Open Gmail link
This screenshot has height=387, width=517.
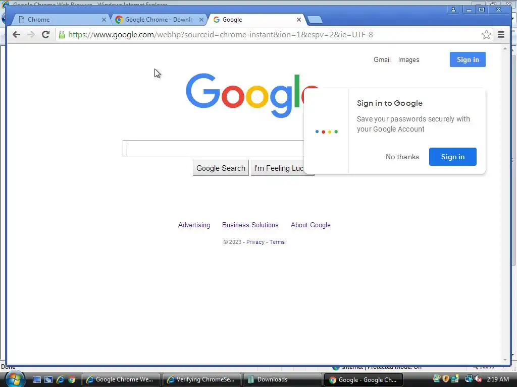382,59
